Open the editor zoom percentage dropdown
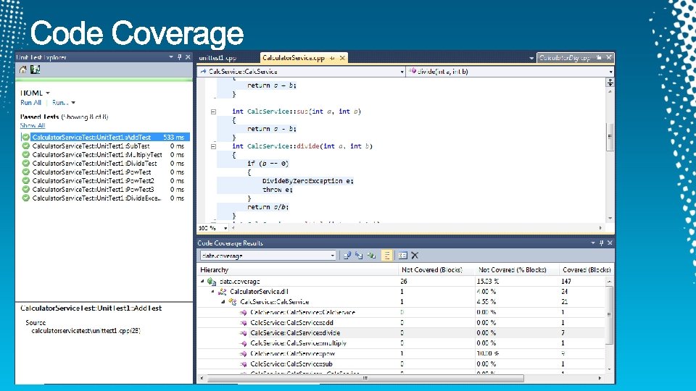 (x=225, y=228)
